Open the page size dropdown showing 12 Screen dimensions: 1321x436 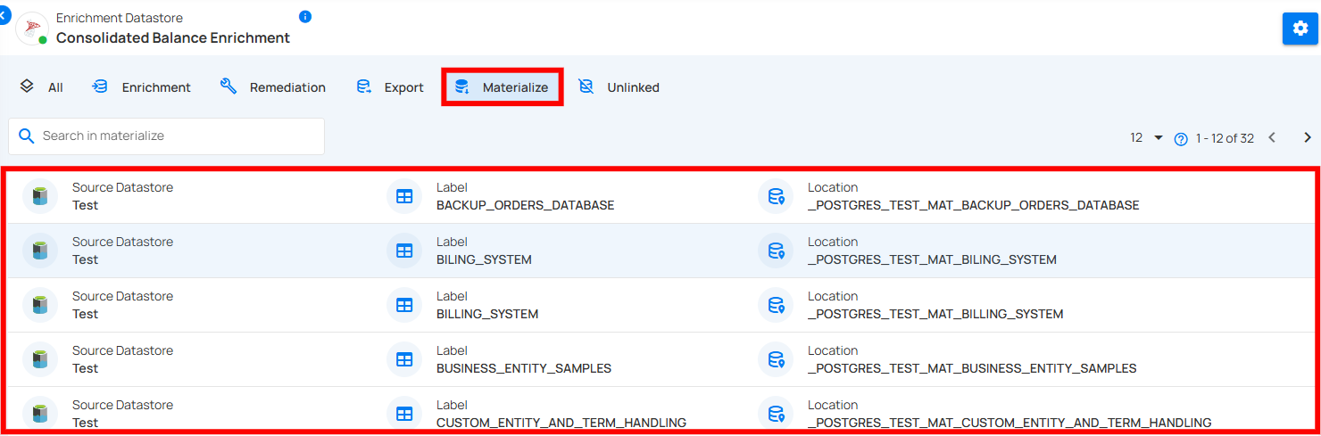[x=1147, y=138]
